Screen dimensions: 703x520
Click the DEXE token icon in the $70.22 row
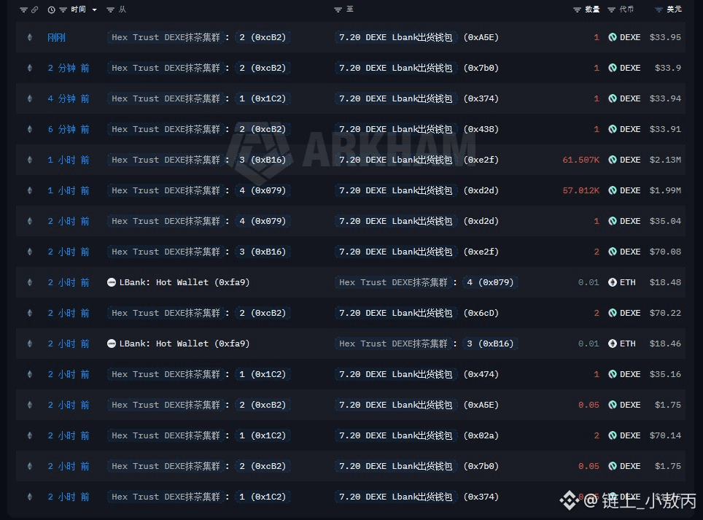click(613, 314)
